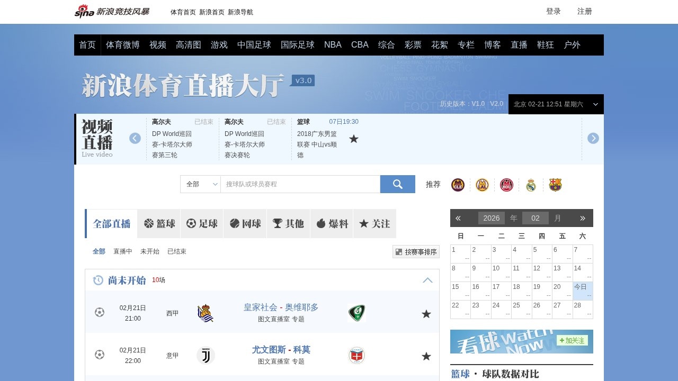Click the 按赛事排序 sort button
678x381 pixels.
[416, 251]
